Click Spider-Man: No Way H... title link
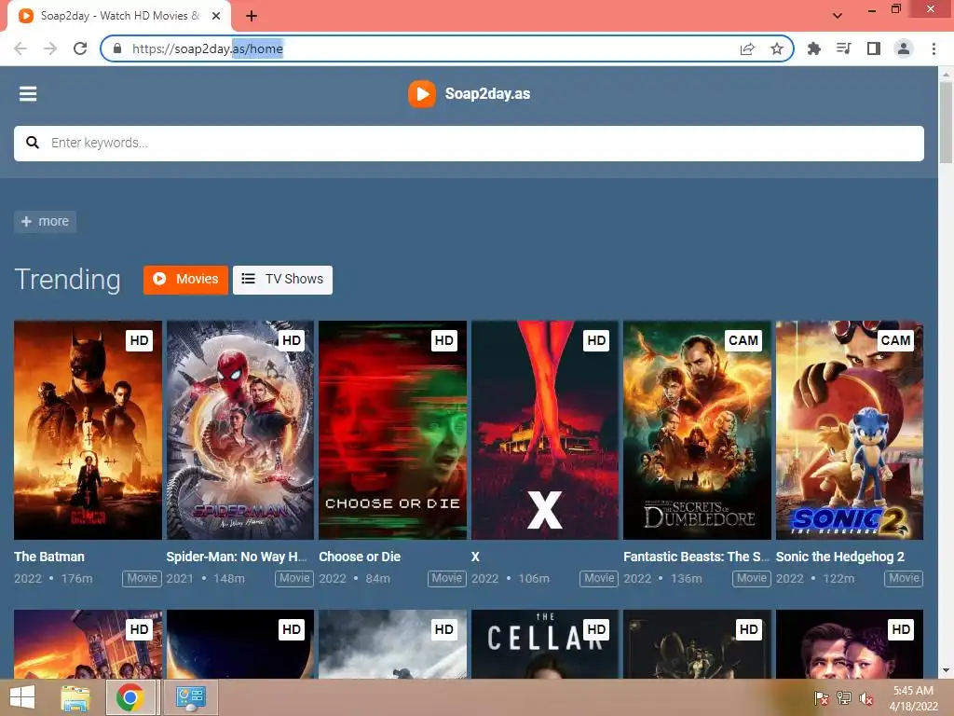This screenshot has height=716, width=954. point(237,557)
